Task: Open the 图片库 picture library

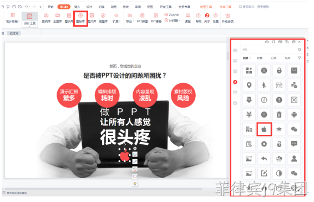Action: (92, 18)
